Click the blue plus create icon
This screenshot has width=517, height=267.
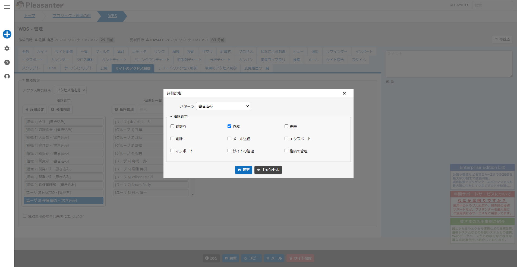point(7,34)
